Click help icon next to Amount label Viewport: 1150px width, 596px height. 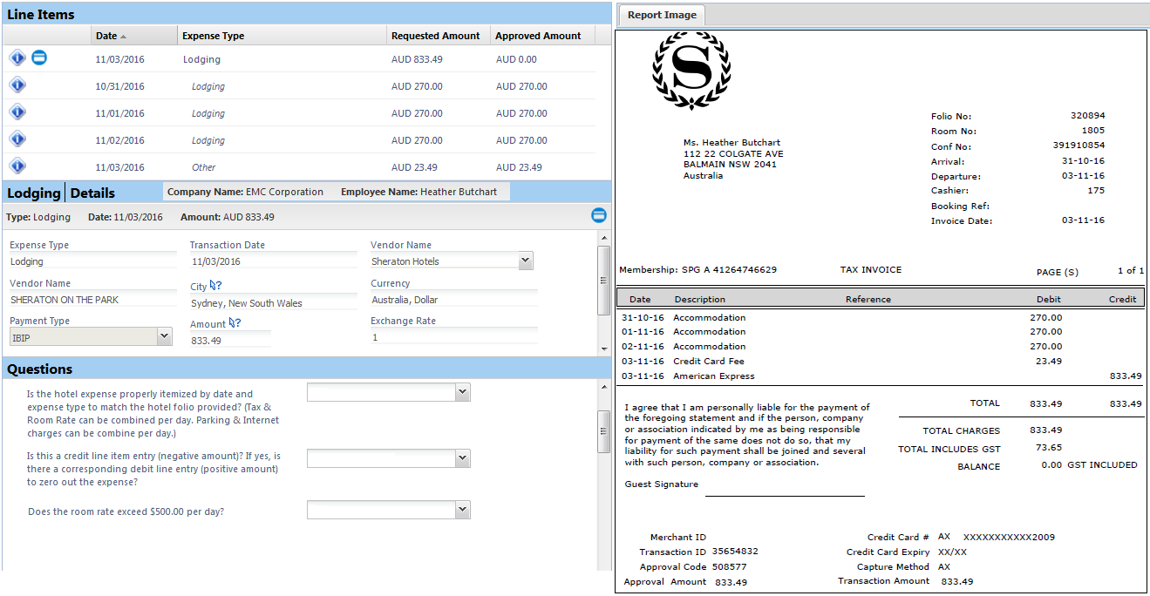click(x=235, y=323)
